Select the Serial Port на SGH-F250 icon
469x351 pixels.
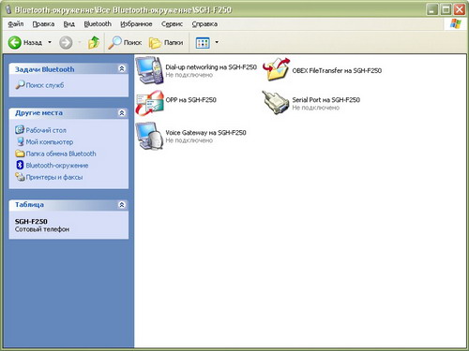pos(276,102)
